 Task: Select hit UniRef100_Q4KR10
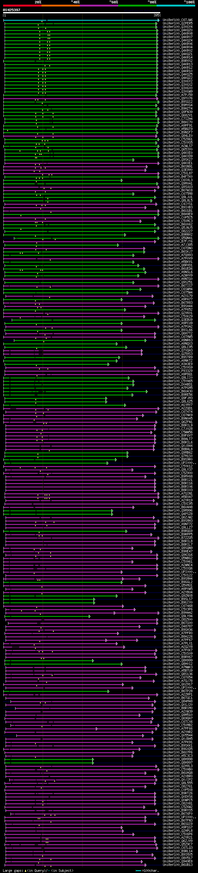(178, 71)
